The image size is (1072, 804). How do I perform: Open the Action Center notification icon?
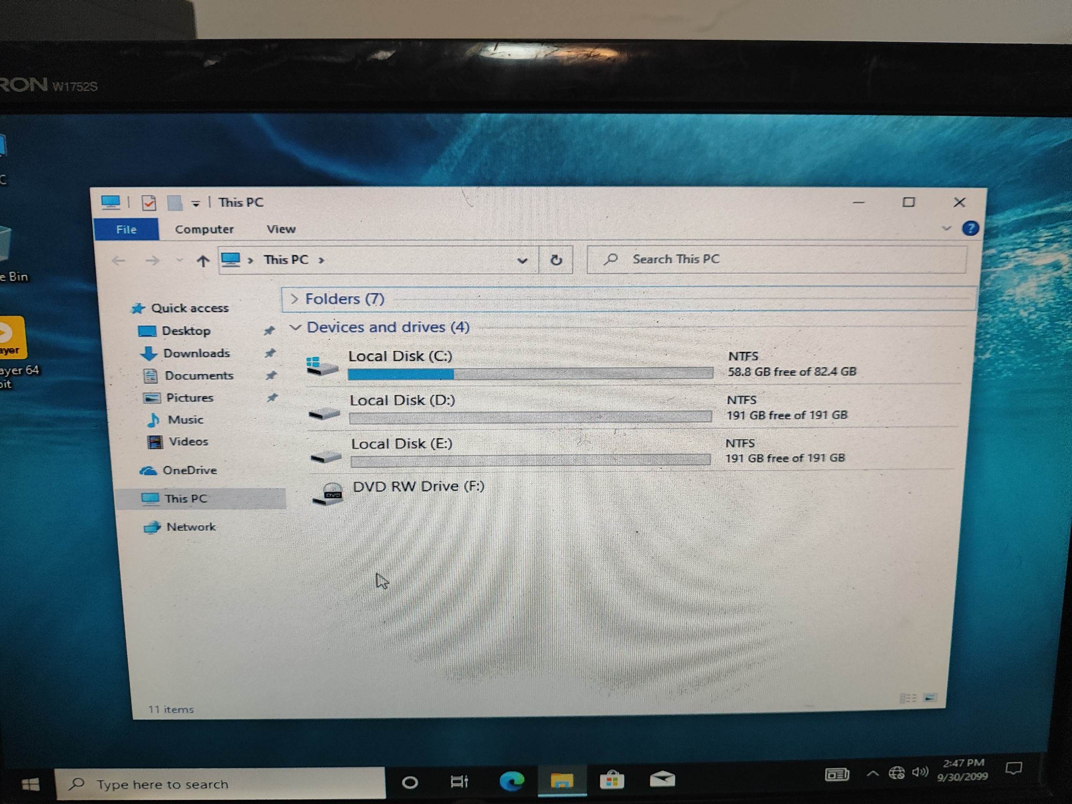1013,768
